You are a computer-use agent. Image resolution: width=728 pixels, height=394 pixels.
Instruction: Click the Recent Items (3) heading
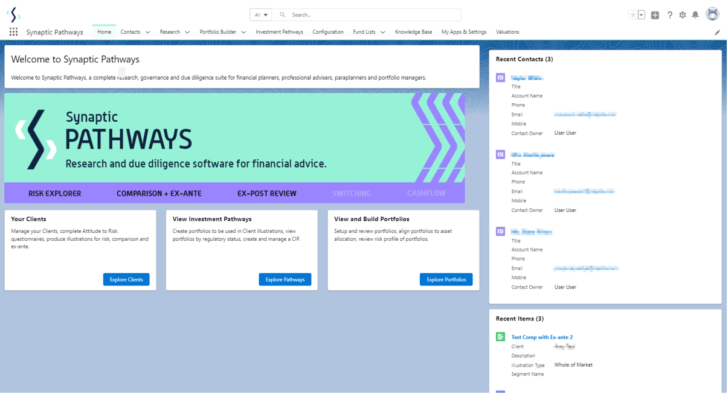coord(520,319)
